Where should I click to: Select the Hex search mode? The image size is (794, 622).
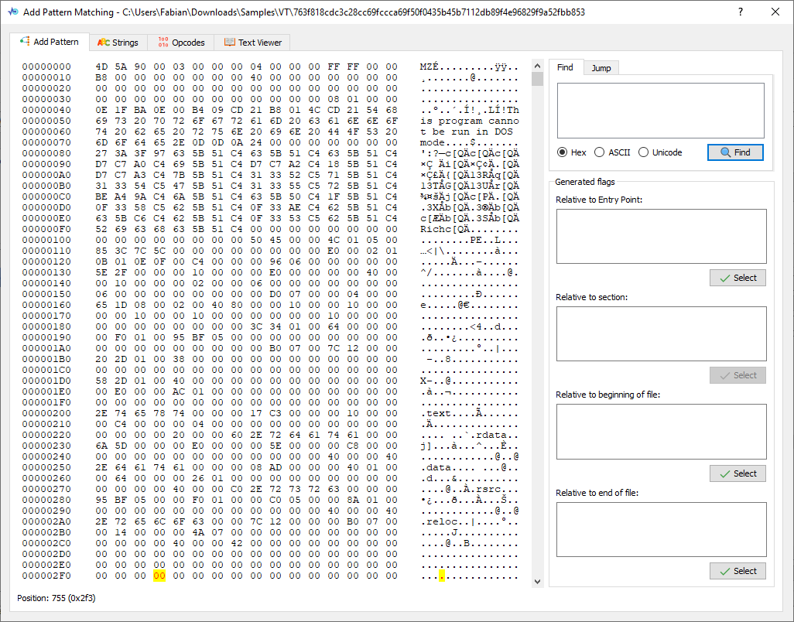click(563, 152)
